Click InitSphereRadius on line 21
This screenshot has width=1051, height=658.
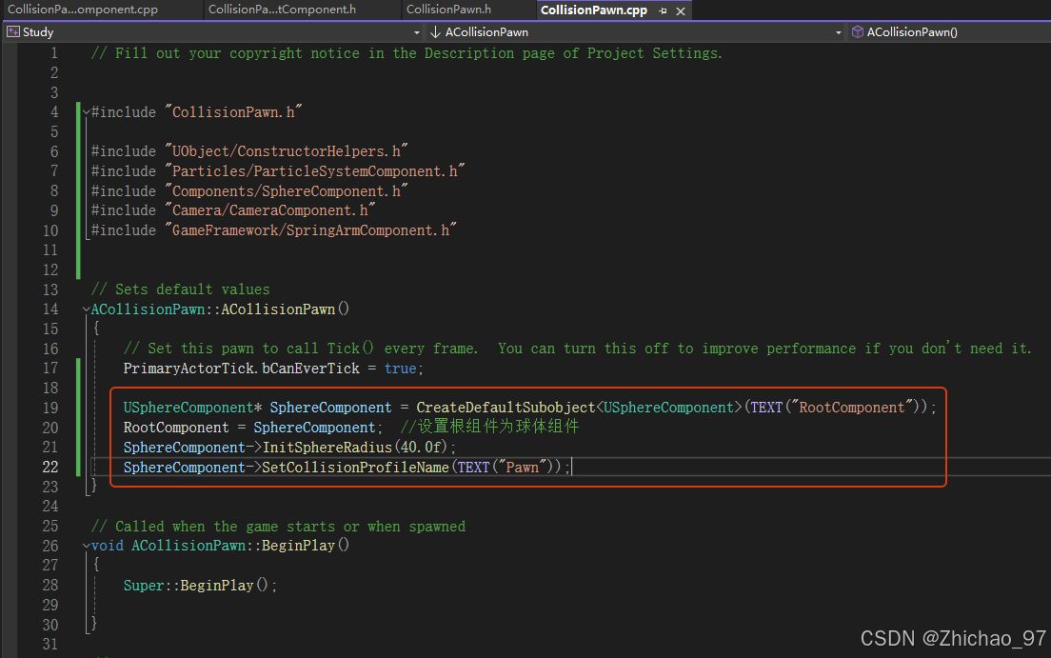[327, 448]
